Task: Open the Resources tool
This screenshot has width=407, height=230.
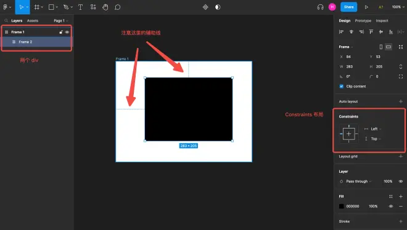Action: coord(93,7)
